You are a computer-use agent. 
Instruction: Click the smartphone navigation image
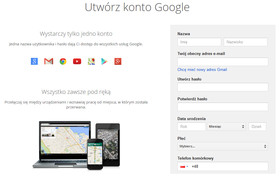coord(95,154)
